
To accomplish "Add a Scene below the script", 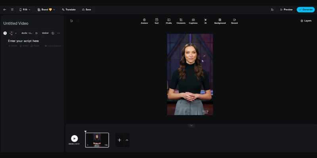I will point(13,46).
